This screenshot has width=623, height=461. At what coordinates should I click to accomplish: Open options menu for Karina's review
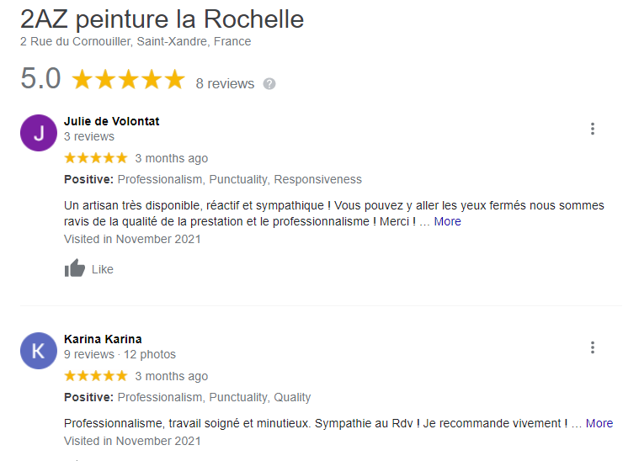593,347
